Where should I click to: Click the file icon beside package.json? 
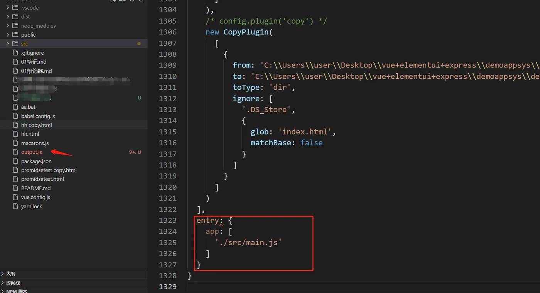15,161
